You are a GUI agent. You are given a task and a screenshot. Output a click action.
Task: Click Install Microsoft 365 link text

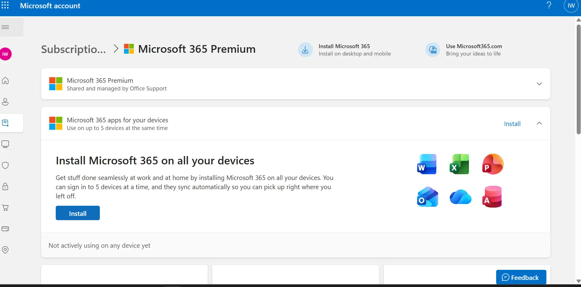(x=344, y=46)
